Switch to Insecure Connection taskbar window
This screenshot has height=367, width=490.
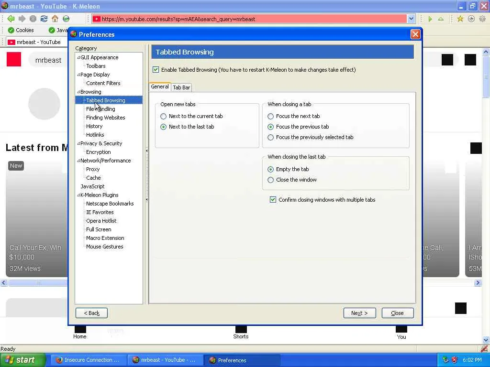[89, 360]
